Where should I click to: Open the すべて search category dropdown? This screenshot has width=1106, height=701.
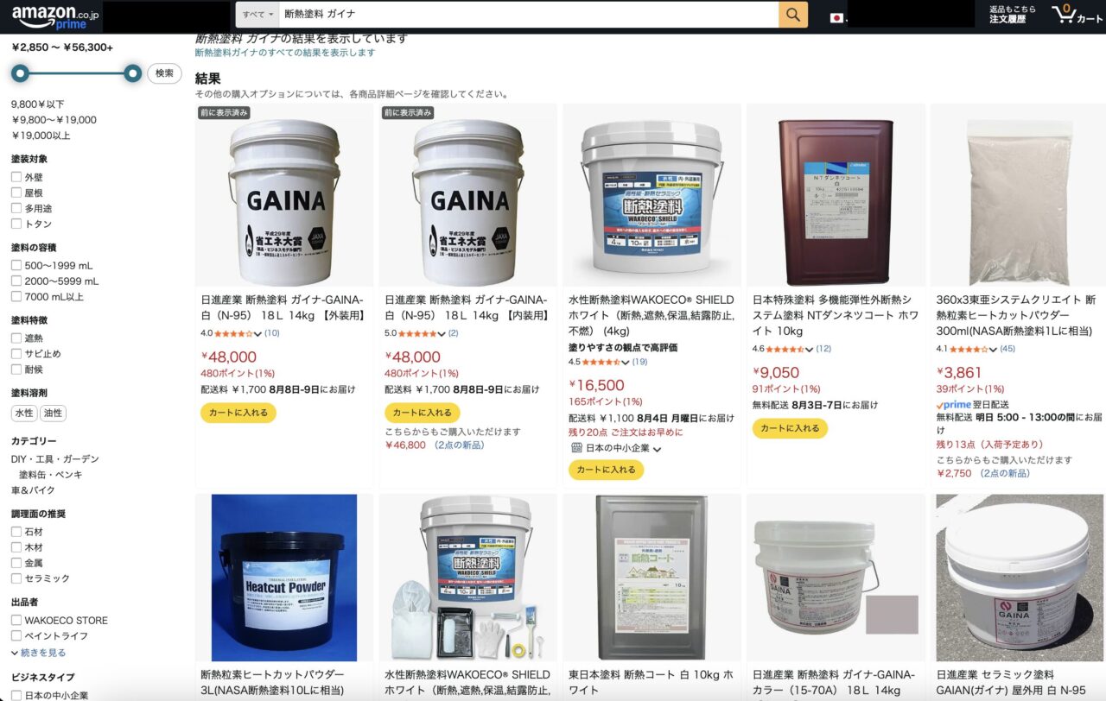257,15
